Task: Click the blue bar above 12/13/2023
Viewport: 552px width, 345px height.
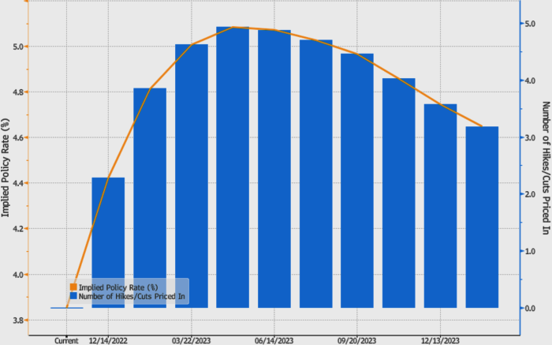Action: click(x=440, y=205)
